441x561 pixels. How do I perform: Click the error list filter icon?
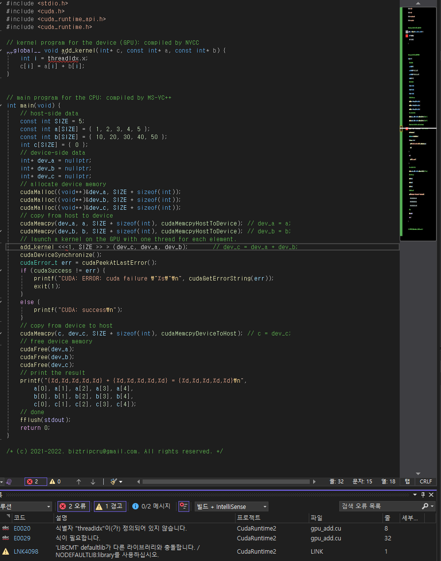[x=184, y=506]
